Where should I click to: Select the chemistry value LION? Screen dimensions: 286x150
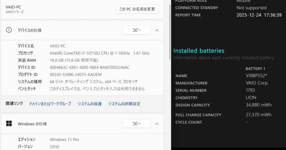(x=251, y=98)
